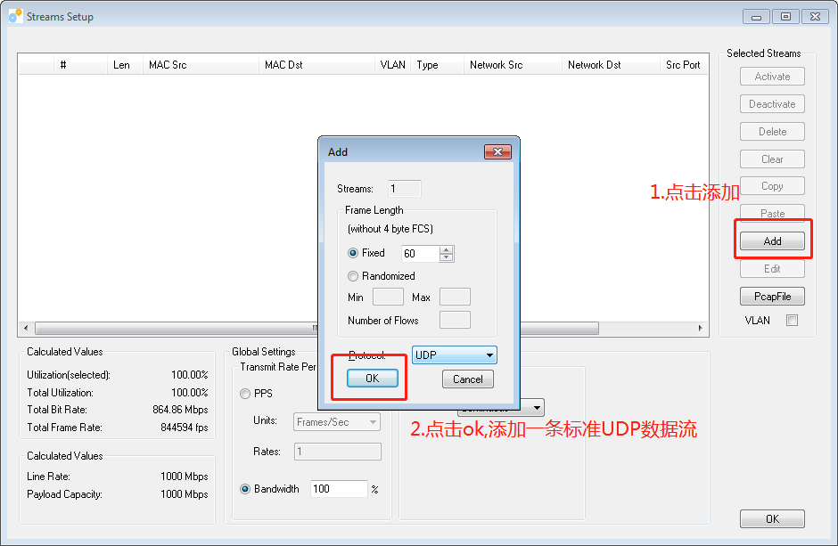Click the Activate button

pyautogui.click(x=772, y=77)
